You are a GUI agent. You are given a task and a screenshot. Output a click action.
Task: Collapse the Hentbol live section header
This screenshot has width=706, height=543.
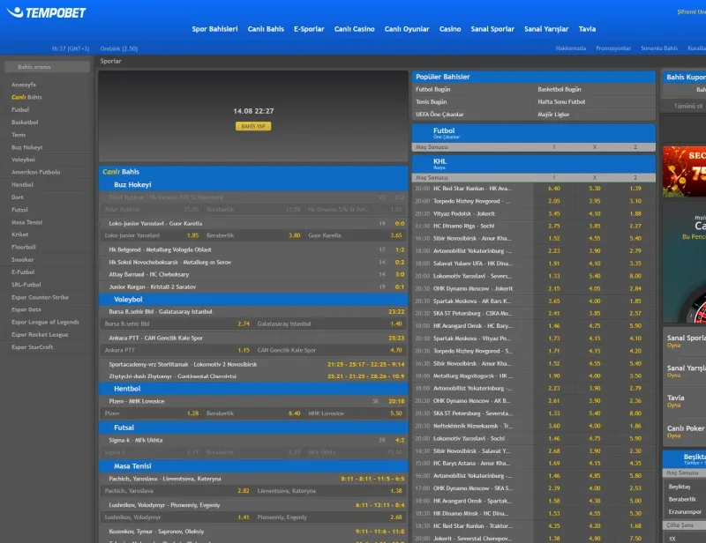[253, 389]
